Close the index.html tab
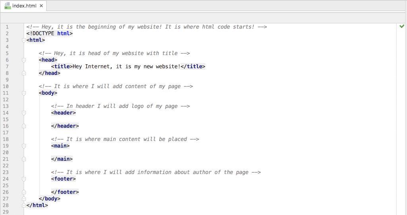407x215 pixels. pyautogui.click(x=41, y=6)
